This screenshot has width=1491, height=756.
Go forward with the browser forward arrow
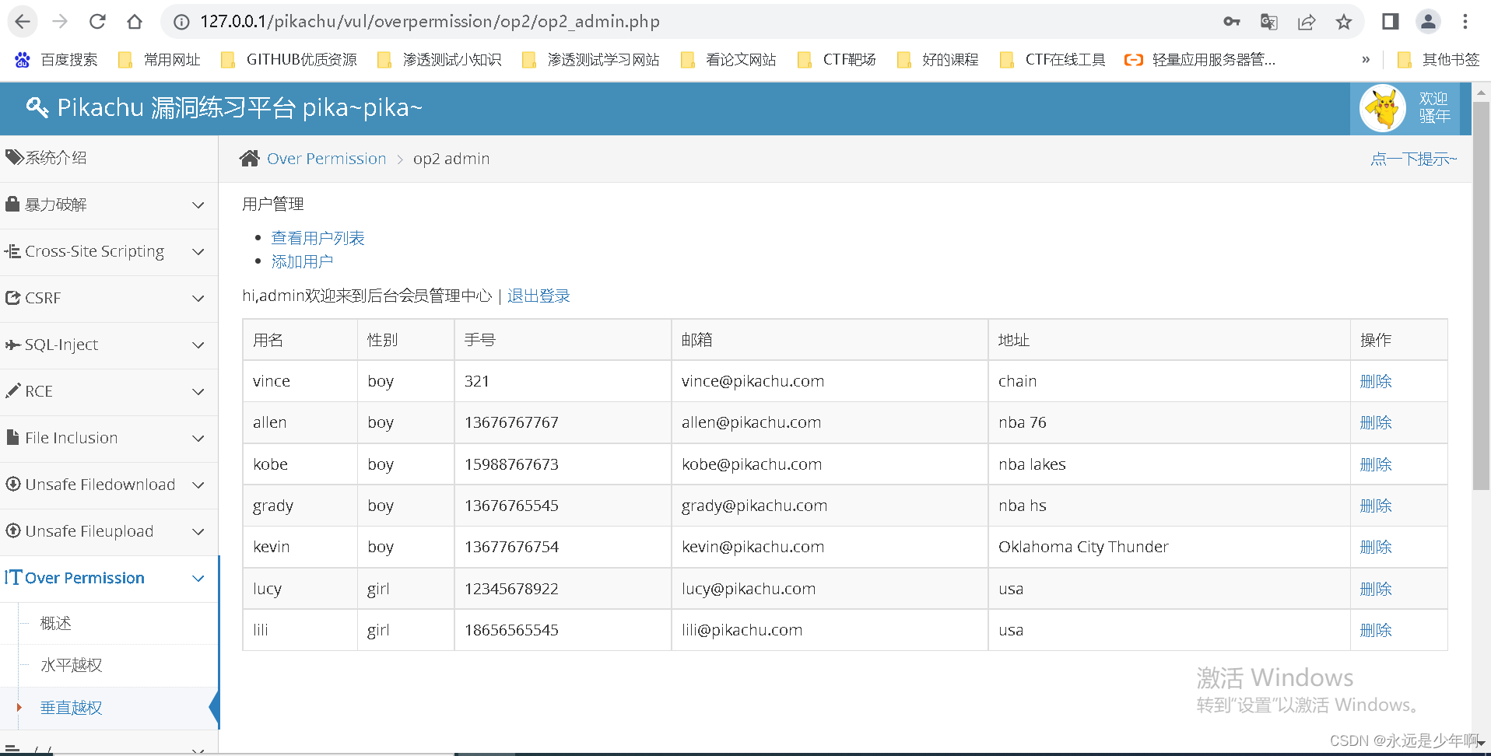(x=60, y=22)
